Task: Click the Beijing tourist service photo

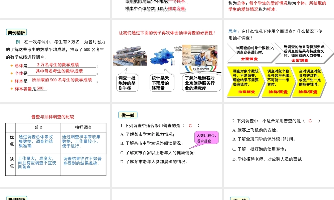Action: click(x=200, y=55)
